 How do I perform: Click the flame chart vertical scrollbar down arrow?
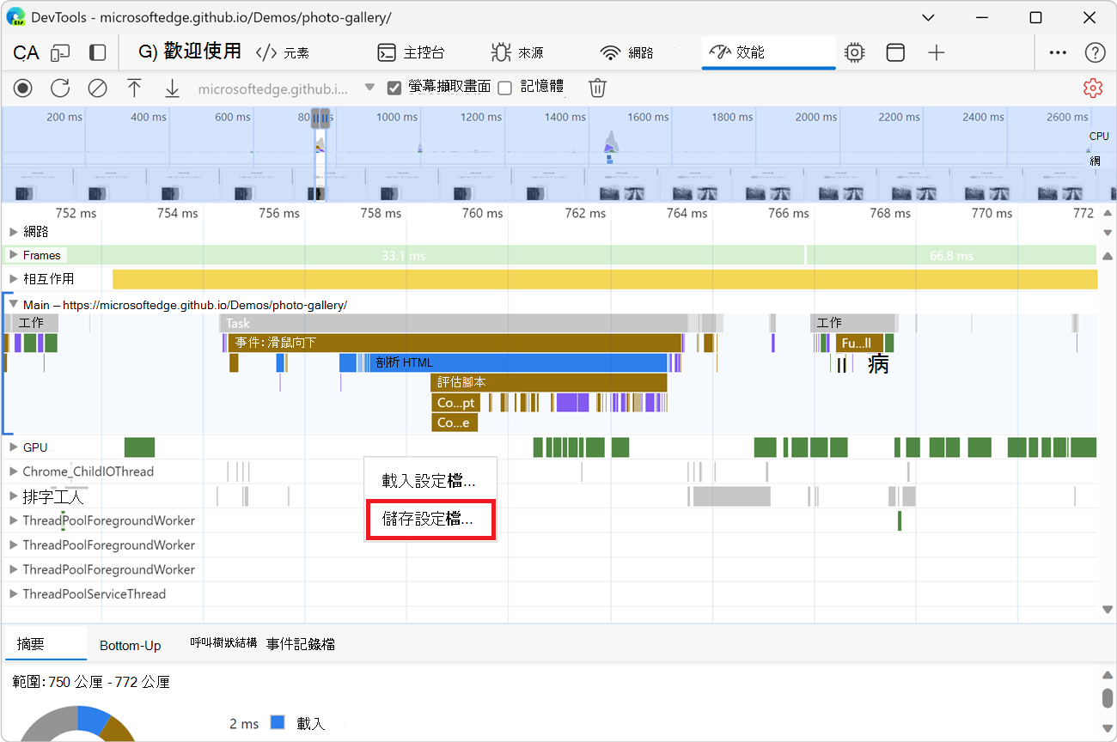(x=1108, y=610)
